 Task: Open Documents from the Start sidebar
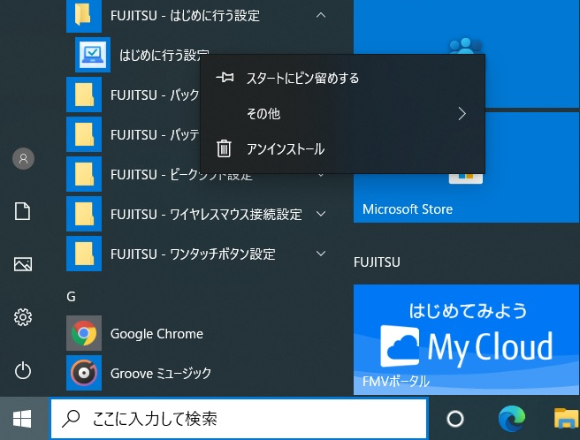[23, 211]
